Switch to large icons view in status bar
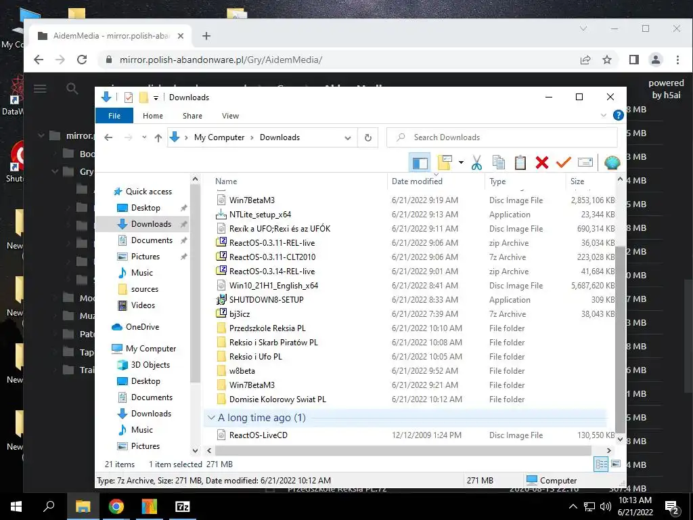Screen dimensions: 693x520 (x=616, y=464)
